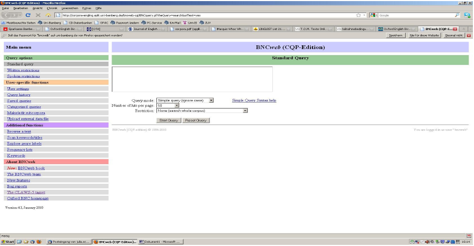Switch to the Journal of English tab
This screenshot has height=246, width=474.
pyautogui.click(x=147, y=29)
